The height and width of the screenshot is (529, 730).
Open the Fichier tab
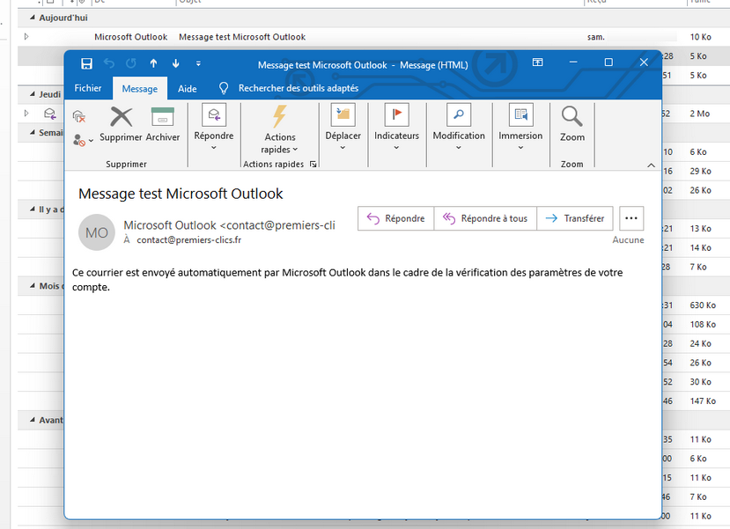click(87, 88)
